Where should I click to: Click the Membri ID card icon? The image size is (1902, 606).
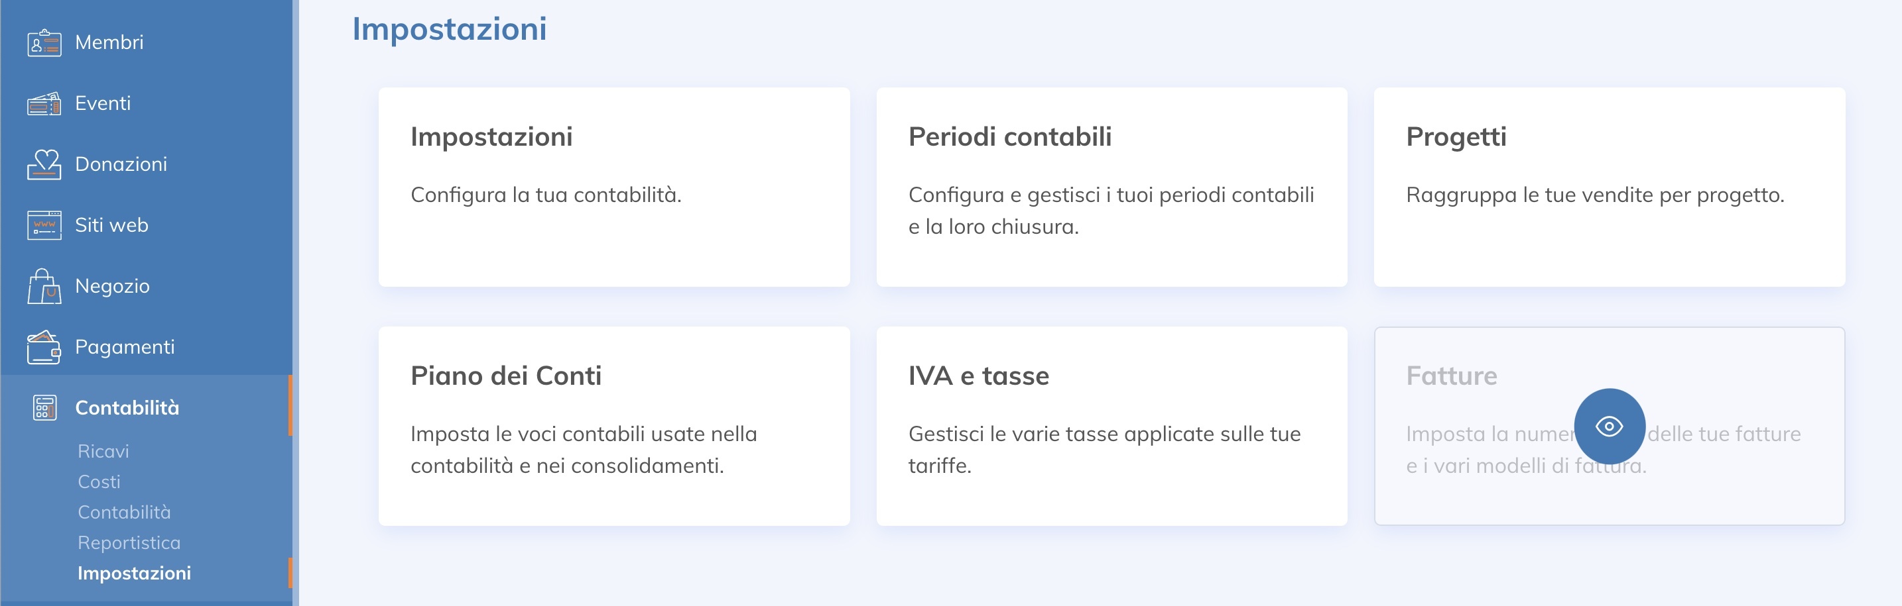tap(44, 43)
